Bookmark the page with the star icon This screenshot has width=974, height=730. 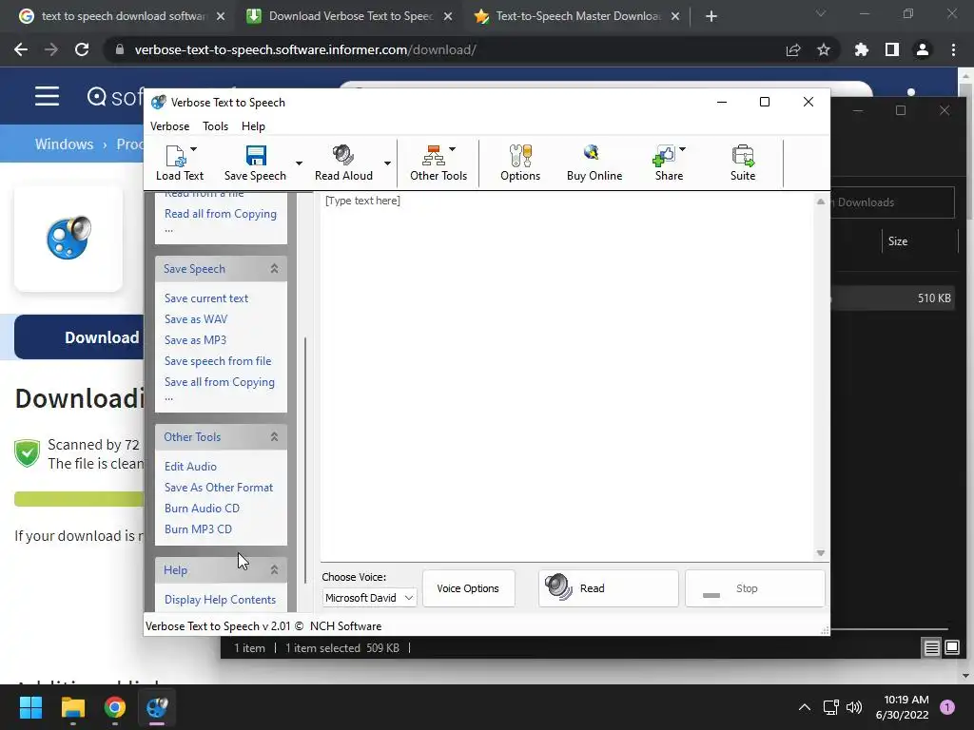[824, 49]
